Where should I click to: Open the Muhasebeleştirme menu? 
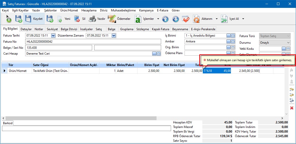[x=123, y=10]
